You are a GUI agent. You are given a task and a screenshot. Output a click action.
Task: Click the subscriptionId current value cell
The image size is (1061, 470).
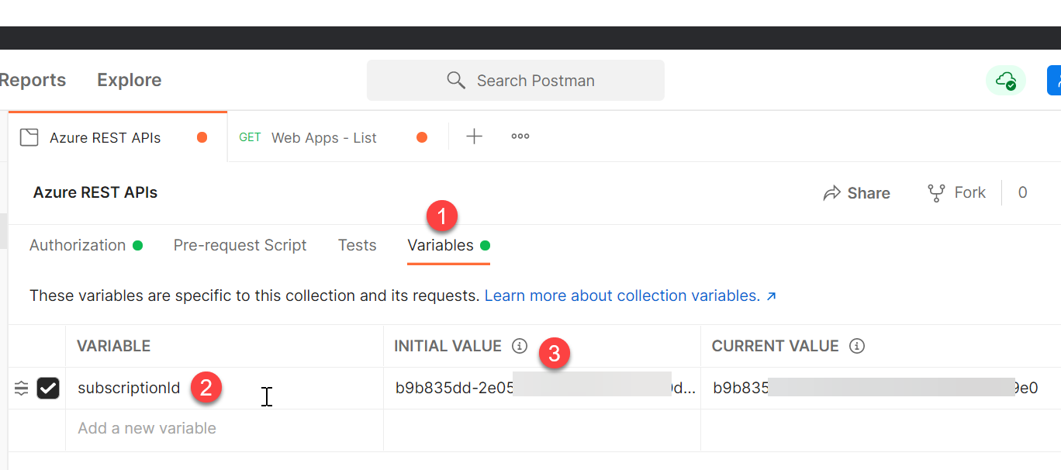pos(880,388)
